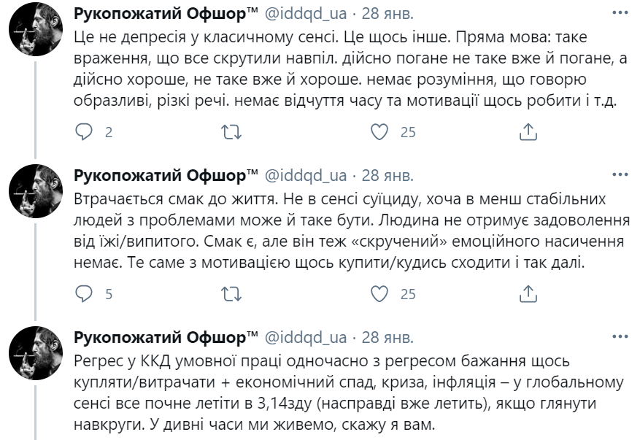Open author avatar on the third tweet
Image resolution: width=640 pixels, height=440 pixels.
34,359
